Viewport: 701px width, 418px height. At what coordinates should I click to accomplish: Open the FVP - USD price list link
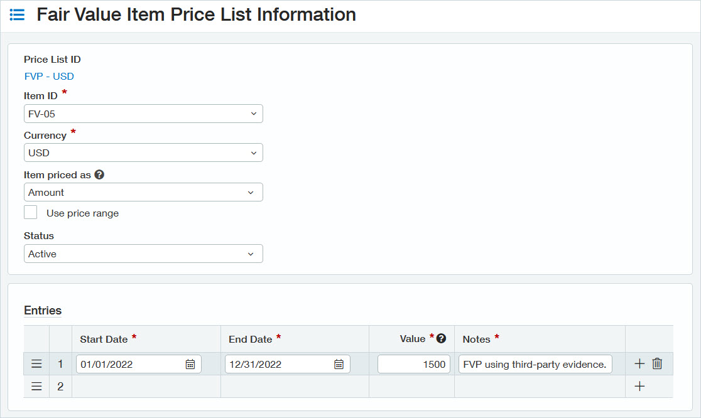pos(49,76)
